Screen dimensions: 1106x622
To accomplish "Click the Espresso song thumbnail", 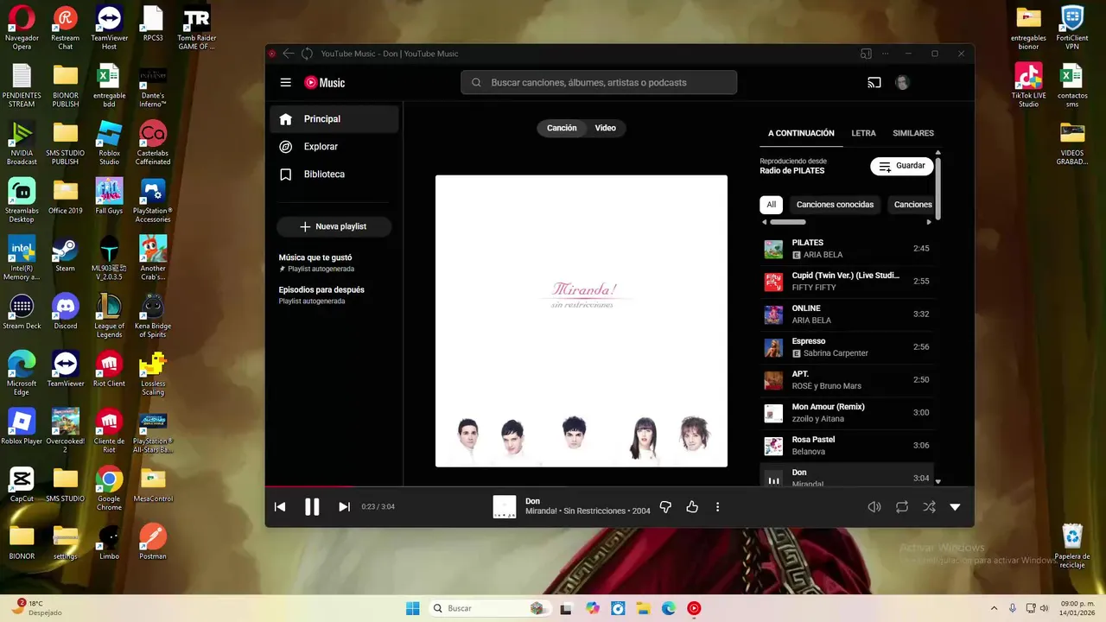I will 773,348.
